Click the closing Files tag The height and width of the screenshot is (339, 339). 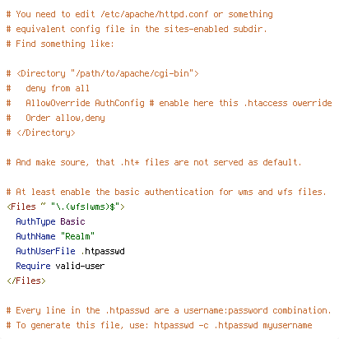[x=26, y=281]
